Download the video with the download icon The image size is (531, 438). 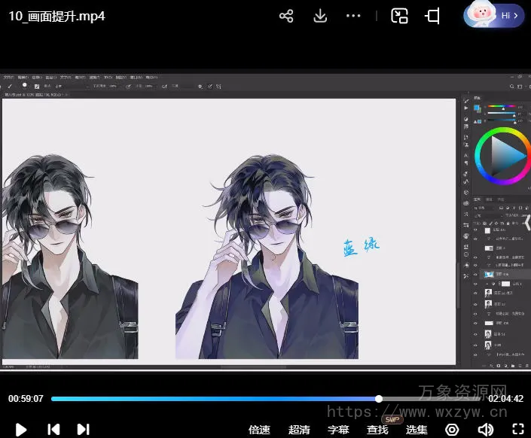point(320,16)
